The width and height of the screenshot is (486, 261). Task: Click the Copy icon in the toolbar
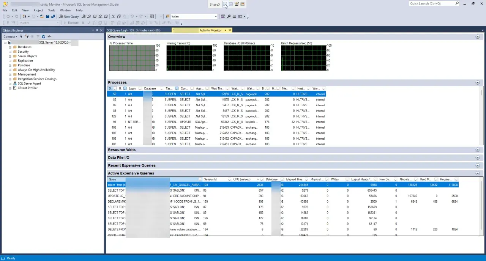pos(119,16)
